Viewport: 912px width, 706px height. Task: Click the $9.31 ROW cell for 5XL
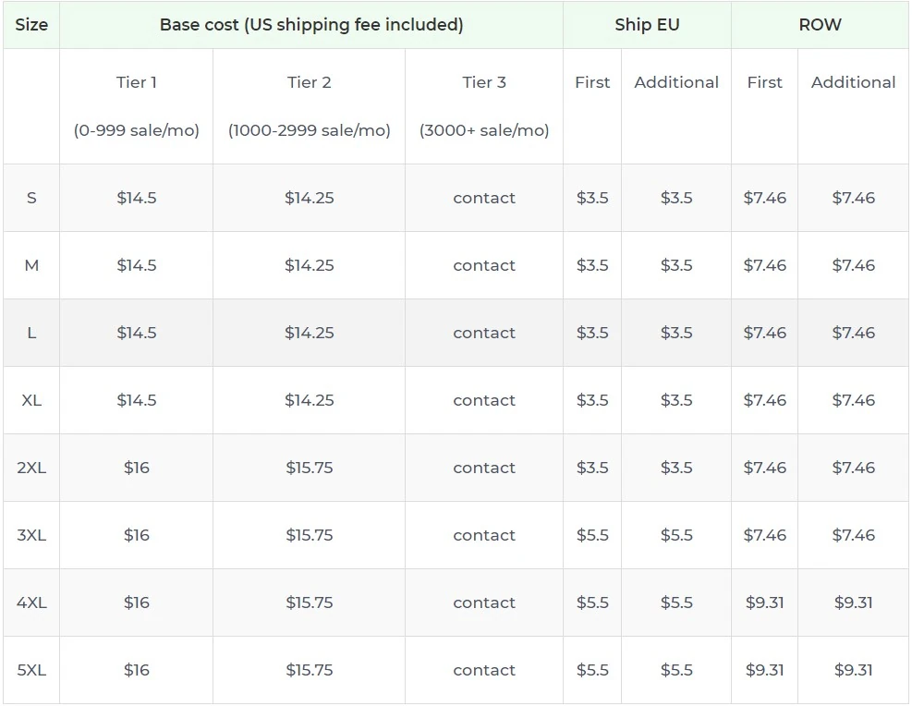point(764,670)
